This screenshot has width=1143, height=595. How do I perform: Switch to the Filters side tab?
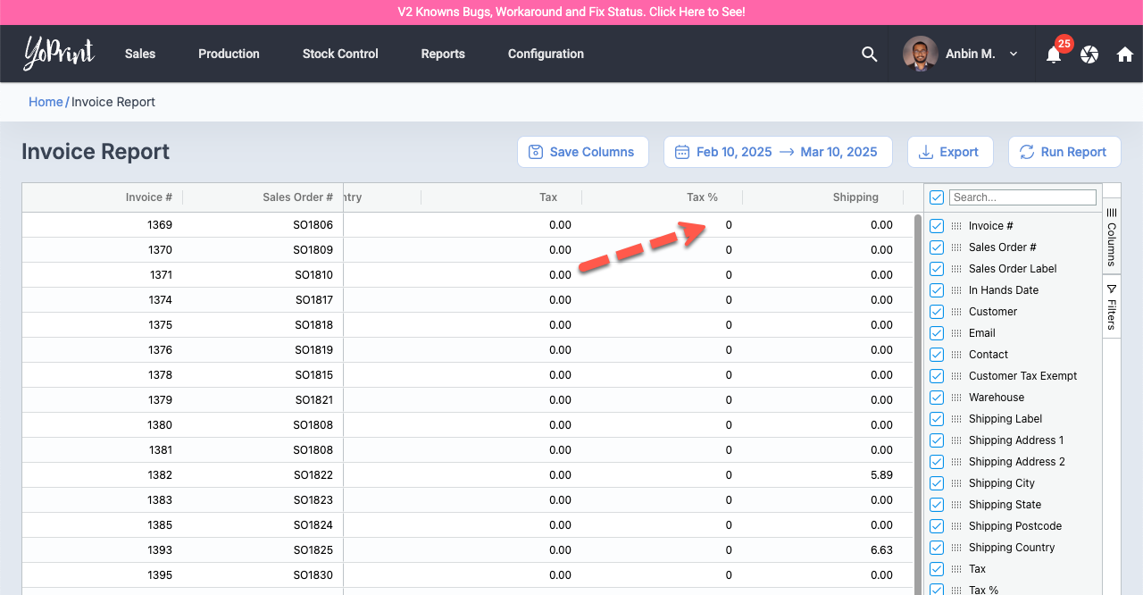1112,307
